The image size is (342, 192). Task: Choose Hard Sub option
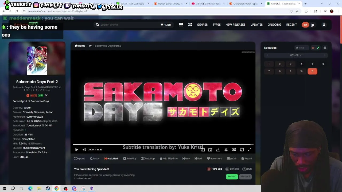coord(215,169)
